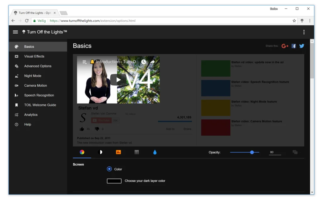Screen dimensions: 321x199
Task: Switch to the Night Mode section
Action: point(33,76)
